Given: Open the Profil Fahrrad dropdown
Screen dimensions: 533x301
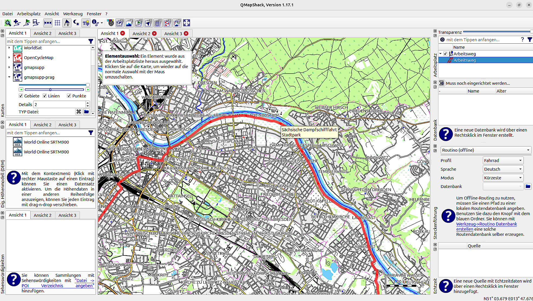Looking at the screenshot, I should pyautogui.click(x=503, y=161).
